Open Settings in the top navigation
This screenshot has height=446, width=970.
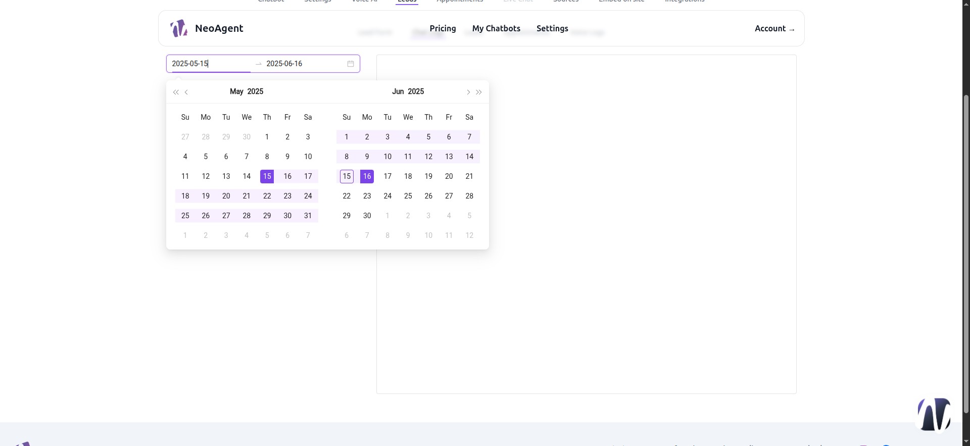pos(552,28)
